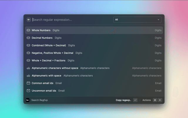
Task: Choose Whole + Decimal + Fractions item
Action: pos(49,60)
